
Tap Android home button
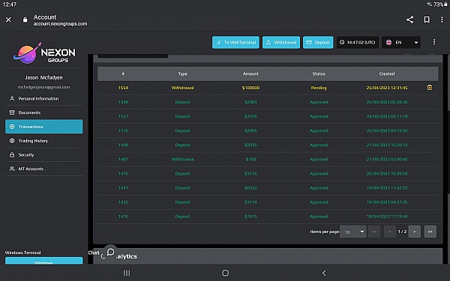(x=225, y=273)
